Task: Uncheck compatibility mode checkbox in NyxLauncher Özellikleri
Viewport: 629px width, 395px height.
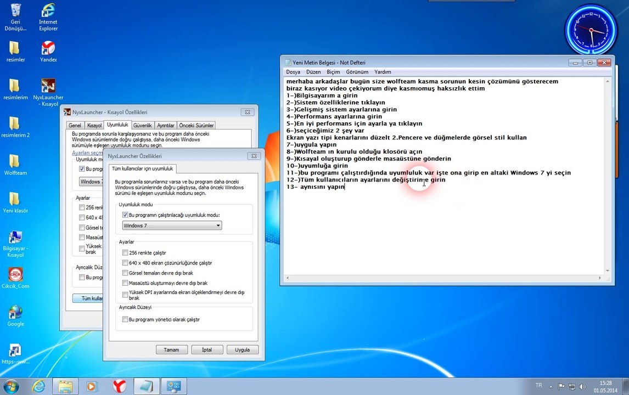Action: tap(125, 215)
